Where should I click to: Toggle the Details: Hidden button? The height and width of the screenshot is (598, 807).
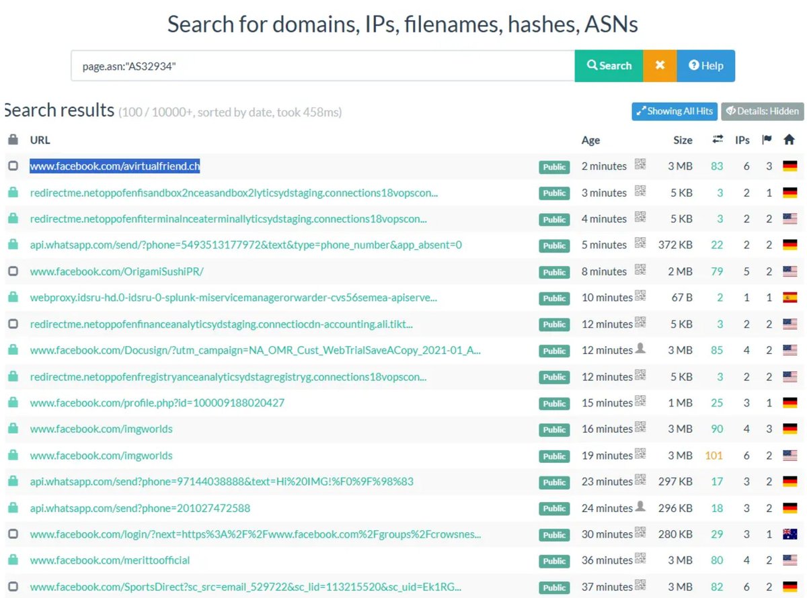coord(763,112)
